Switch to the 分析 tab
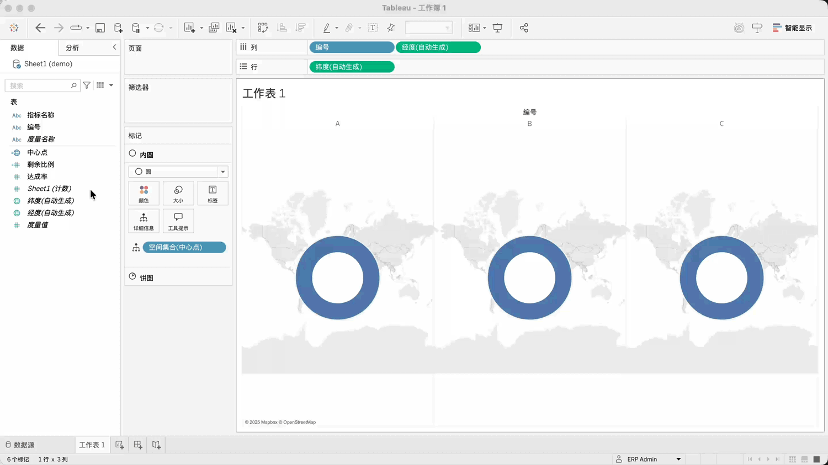Viewport: 828px width, 465px height. 72,48
